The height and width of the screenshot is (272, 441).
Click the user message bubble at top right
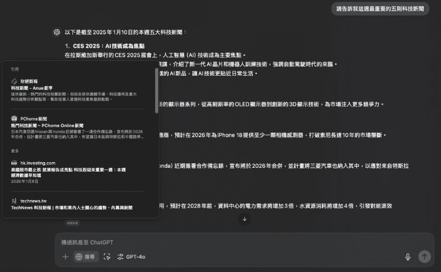pyautogui.click(x=380, y=9)
